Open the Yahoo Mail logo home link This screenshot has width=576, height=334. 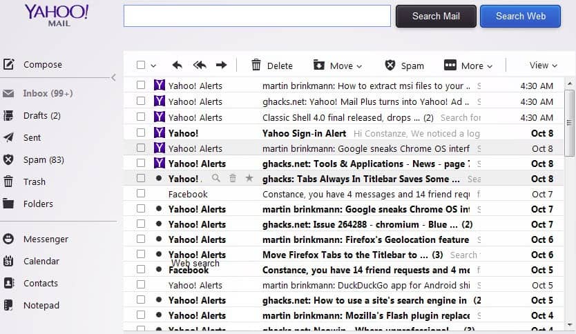[x=57, y=14]
